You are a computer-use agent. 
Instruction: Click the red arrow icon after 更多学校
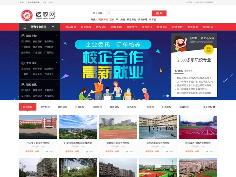pyautogui.click(x=214, y=107)
